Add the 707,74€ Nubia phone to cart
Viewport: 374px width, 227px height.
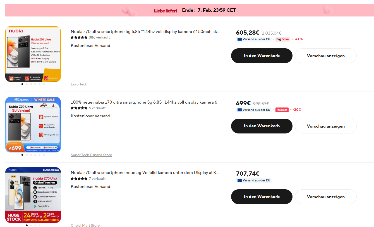[x=262, y=197]
